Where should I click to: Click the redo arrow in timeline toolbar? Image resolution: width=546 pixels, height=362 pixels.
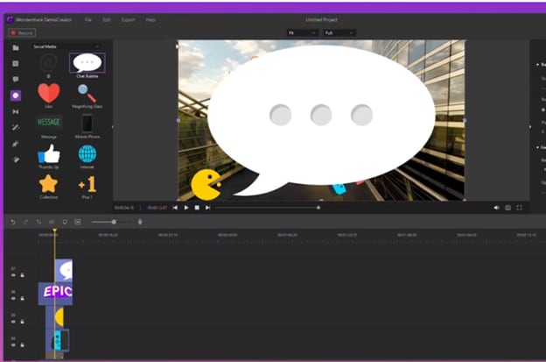pyautogui.click(x=25, y=222)
